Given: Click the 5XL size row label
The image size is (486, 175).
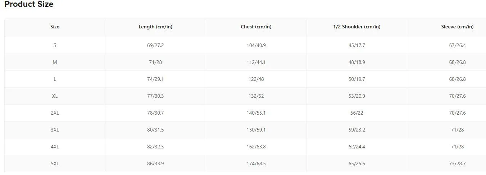Looking at the screenshot, I should click(x=55, y=164).
